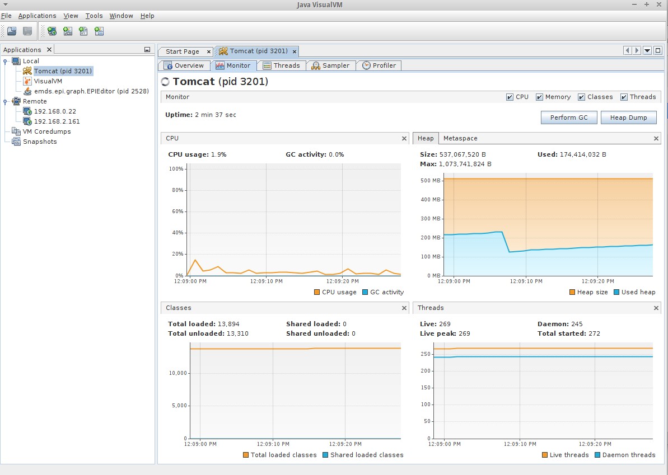Select emds.epi.graph.EPIEditor (pid 2528) entry
668x475 pixels.
[92, 91]
